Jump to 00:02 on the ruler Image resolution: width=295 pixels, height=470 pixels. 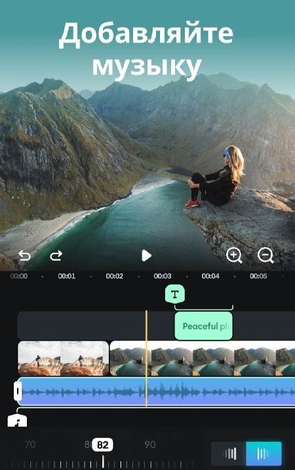[115, 276]
